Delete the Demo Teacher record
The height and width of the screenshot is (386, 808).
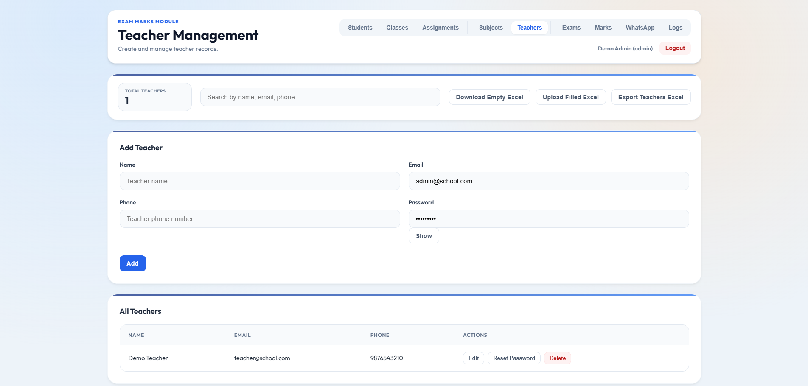pyautogui.click(x=557, y=358)
